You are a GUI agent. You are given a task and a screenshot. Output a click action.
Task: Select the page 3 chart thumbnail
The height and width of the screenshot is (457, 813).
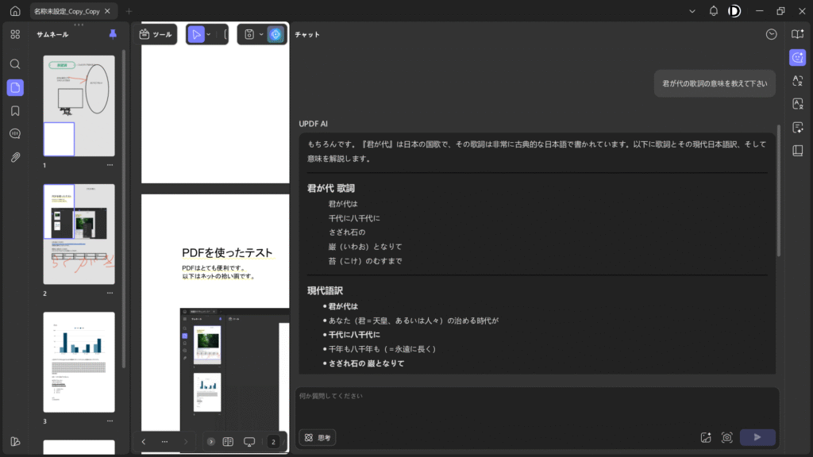(79, 362)
